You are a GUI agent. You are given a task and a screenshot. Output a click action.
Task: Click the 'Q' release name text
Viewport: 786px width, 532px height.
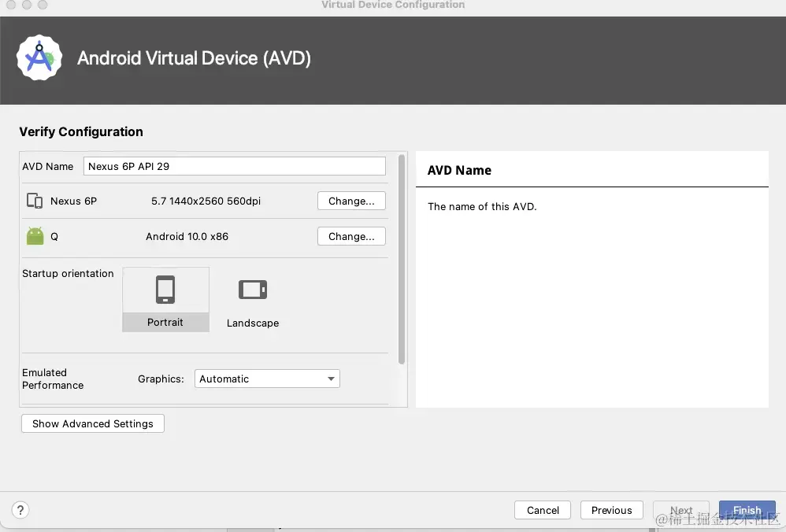[54, 236]
